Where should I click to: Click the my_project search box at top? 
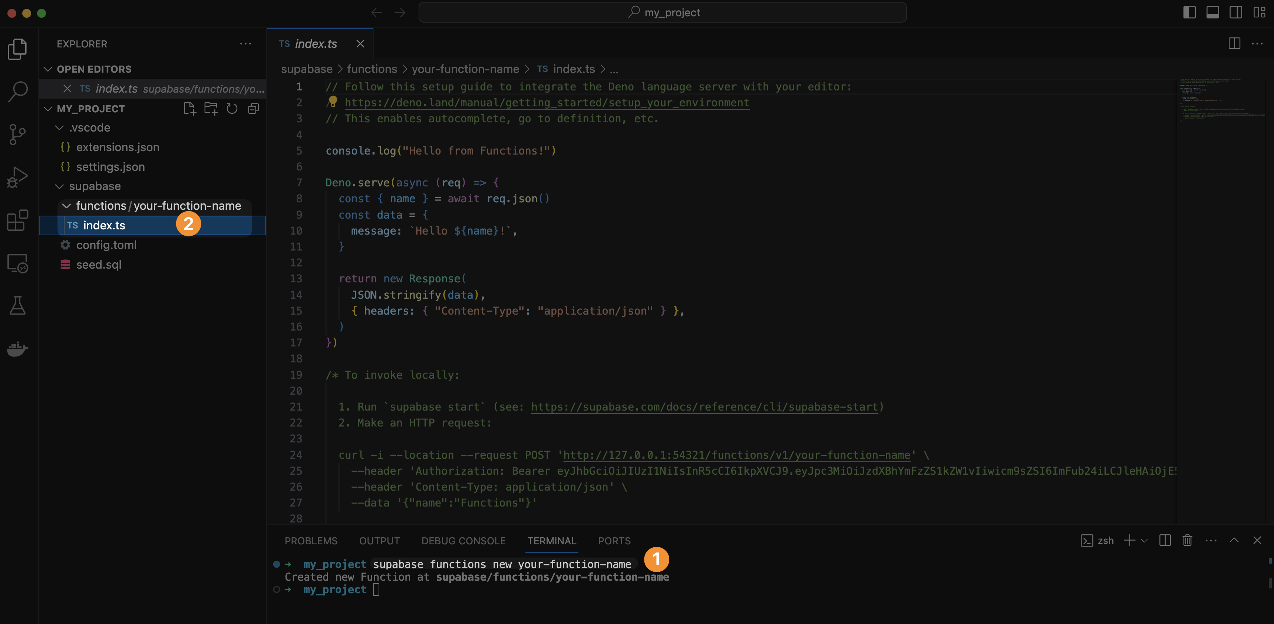(663, 12)
